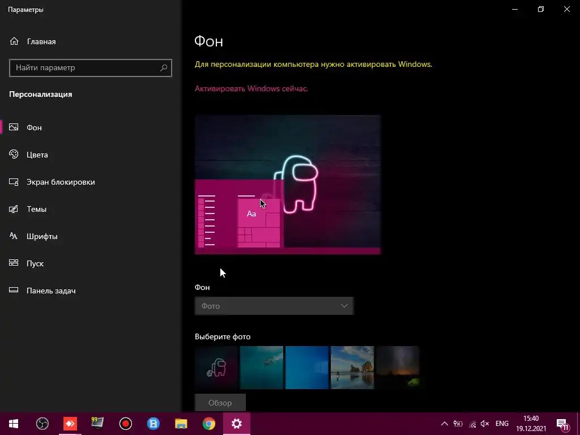The height and width of the screenshot is (435, 580).
Task: Click the Активировать Windows сейчас link
Action: 251,88
